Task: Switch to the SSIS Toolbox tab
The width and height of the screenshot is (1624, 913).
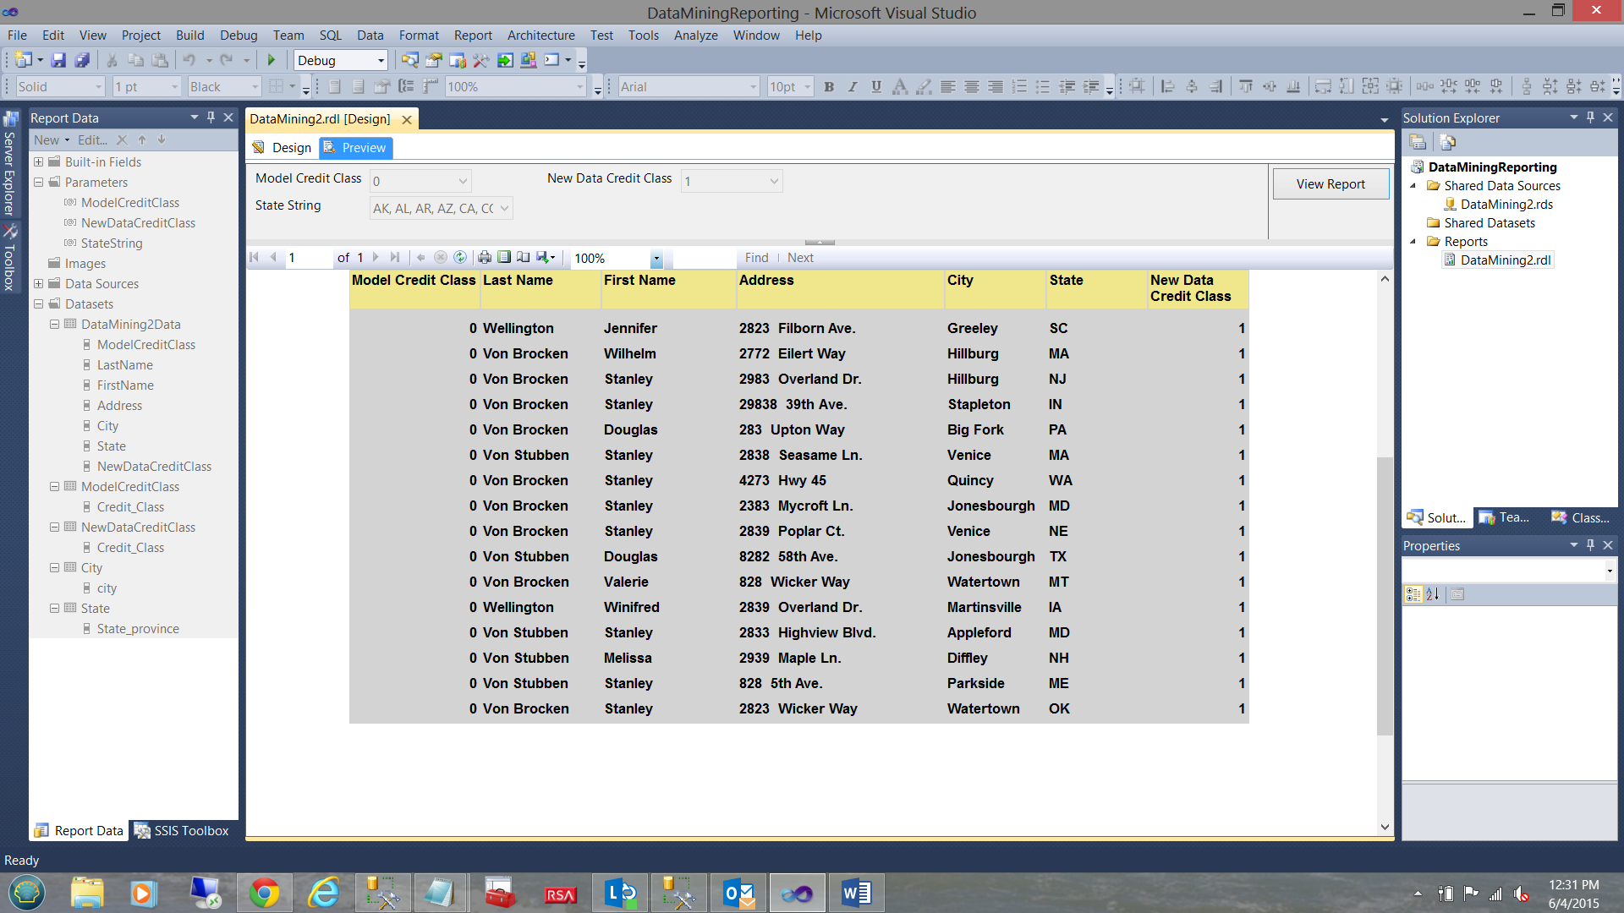Action: point(183,831)
